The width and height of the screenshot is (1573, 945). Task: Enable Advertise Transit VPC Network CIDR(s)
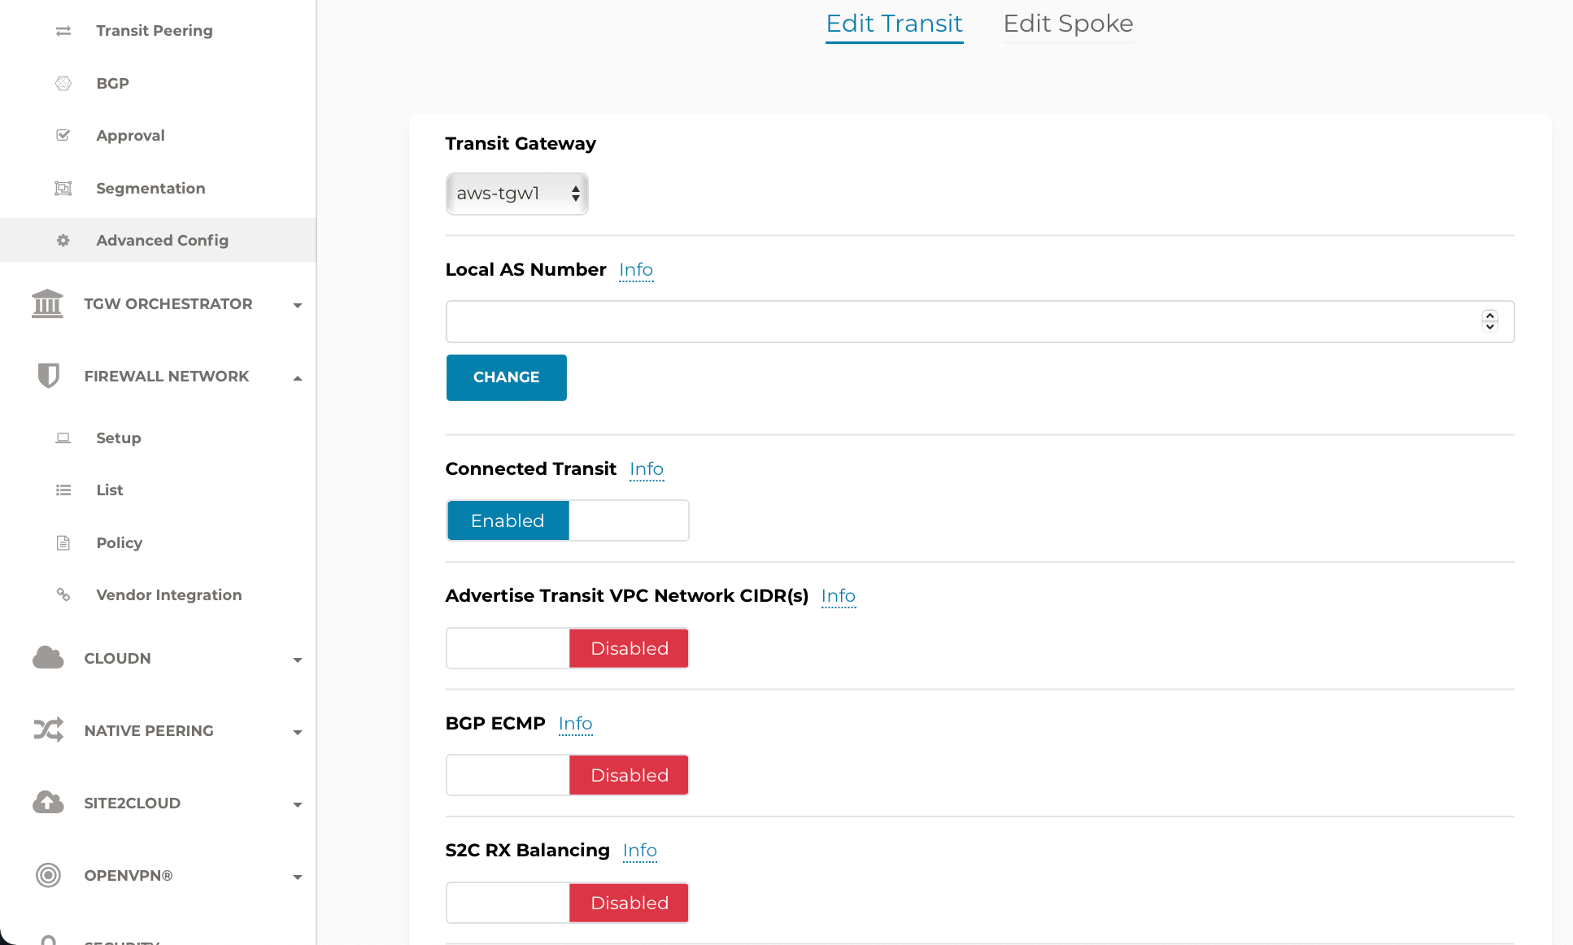point(507,648)
